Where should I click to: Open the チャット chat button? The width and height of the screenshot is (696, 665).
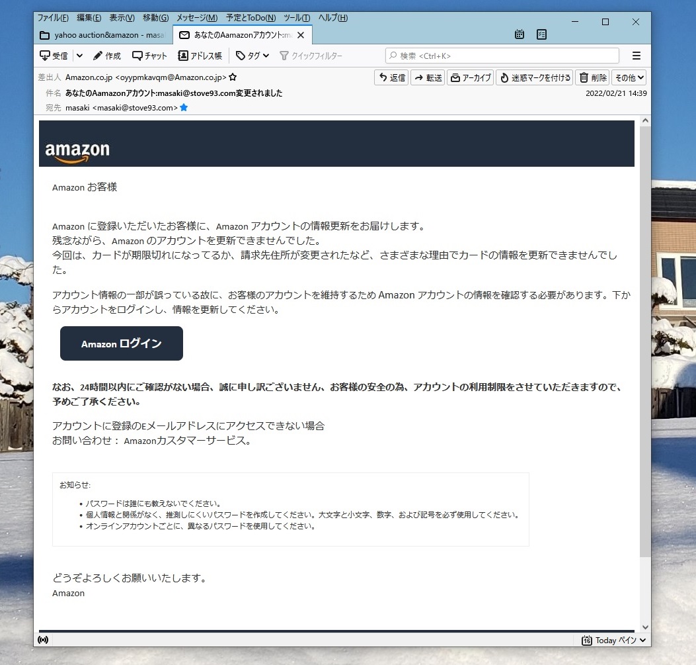pyautogui.click(x=150, y=56)
